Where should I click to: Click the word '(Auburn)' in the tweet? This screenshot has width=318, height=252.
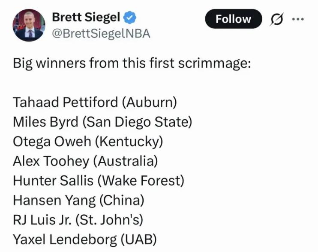(150, 102)
